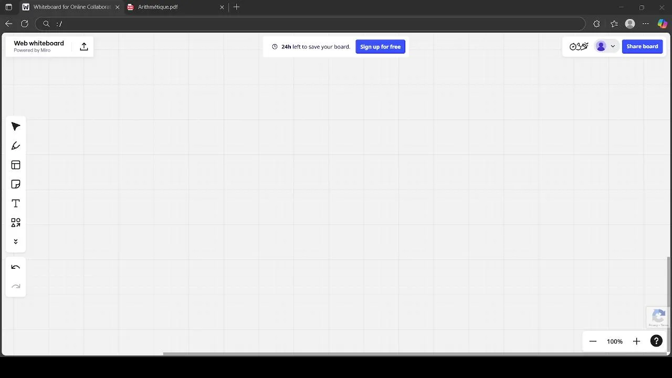This screenshot has width=672, height=378.
Task: Open the Copilot sidebar icon
Action: coord(663,24)
